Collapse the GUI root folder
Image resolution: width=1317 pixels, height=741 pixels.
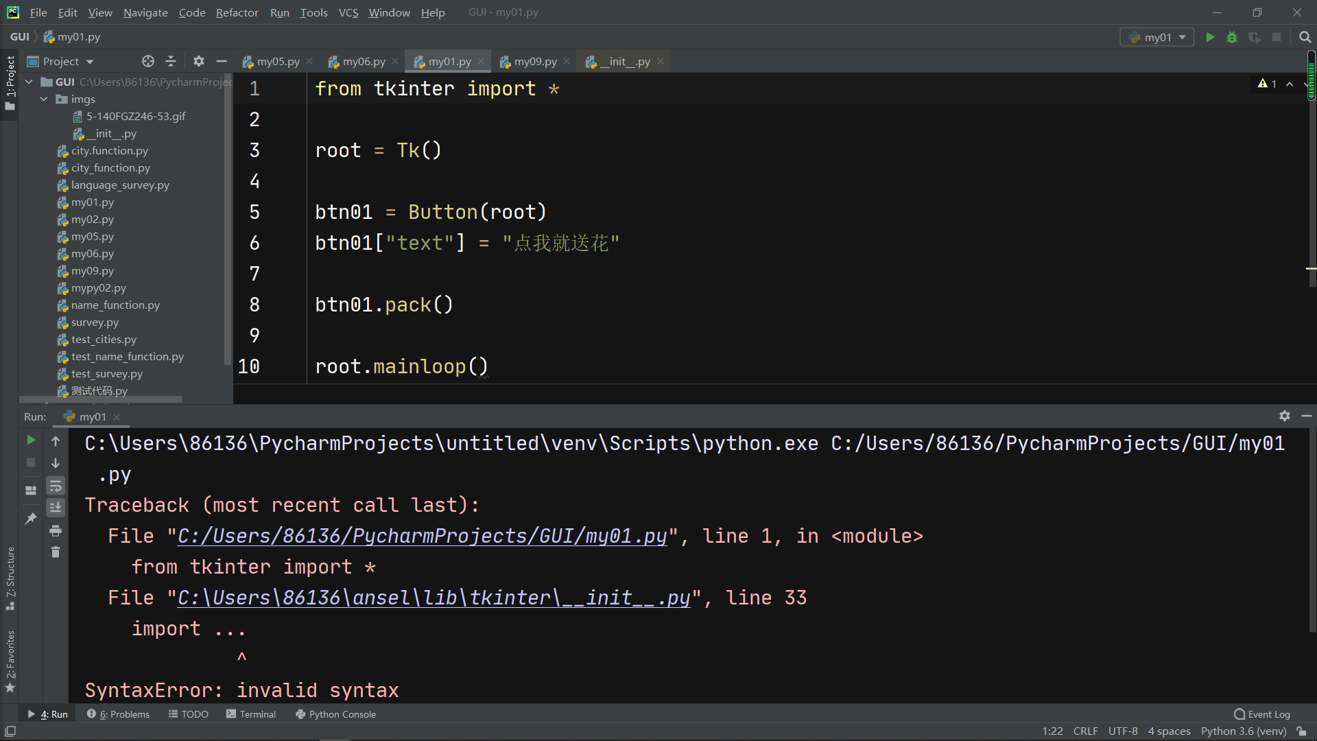[29, 82]
